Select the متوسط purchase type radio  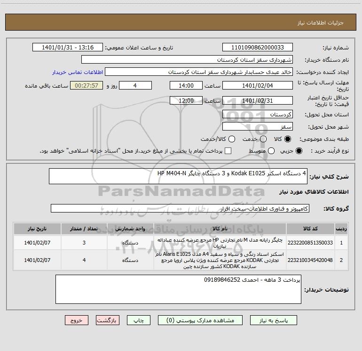coord(271,151)
